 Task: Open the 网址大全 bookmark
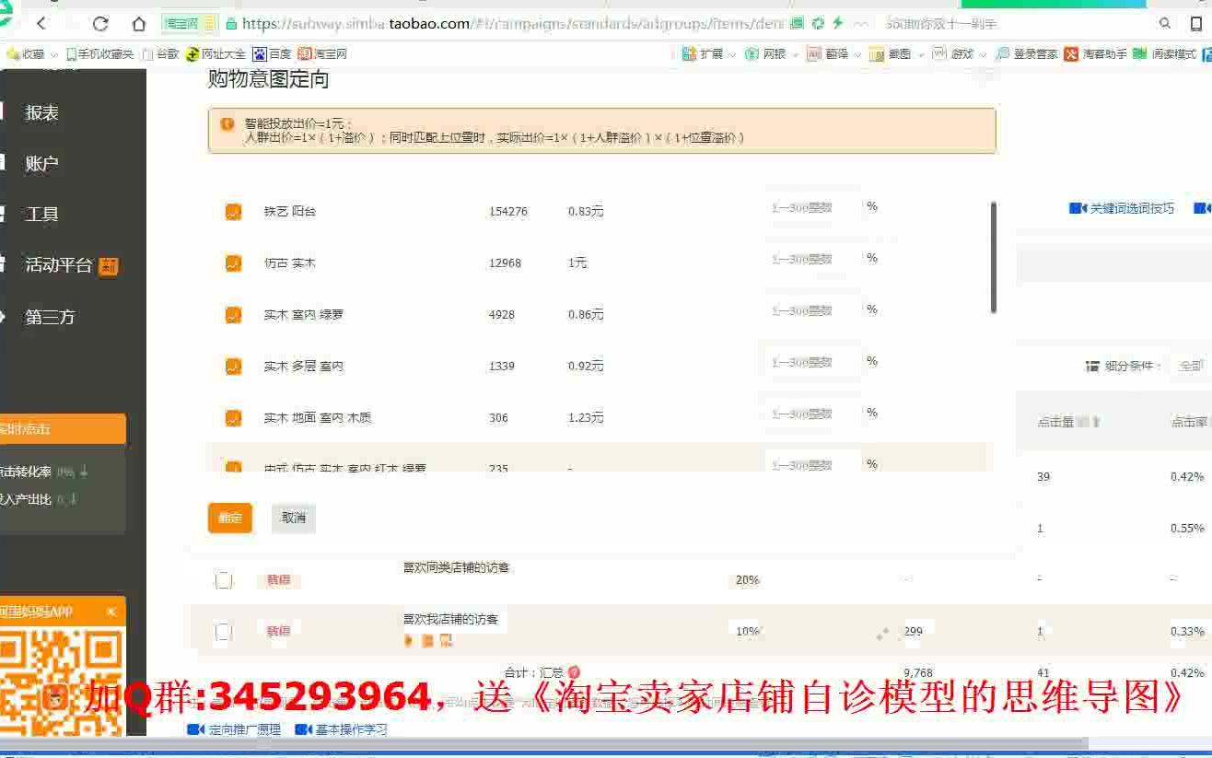pos(216,54)
